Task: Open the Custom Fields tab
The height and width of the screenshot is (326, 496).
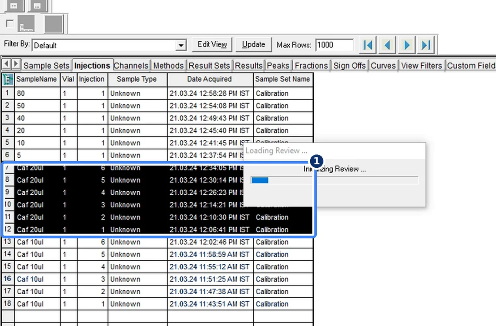Action: 471,65
